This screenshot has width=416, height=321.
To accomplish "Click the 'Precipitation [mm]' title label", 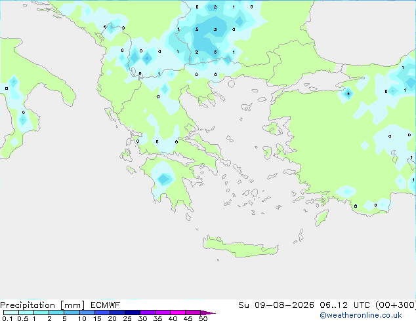I will point(43,305).
